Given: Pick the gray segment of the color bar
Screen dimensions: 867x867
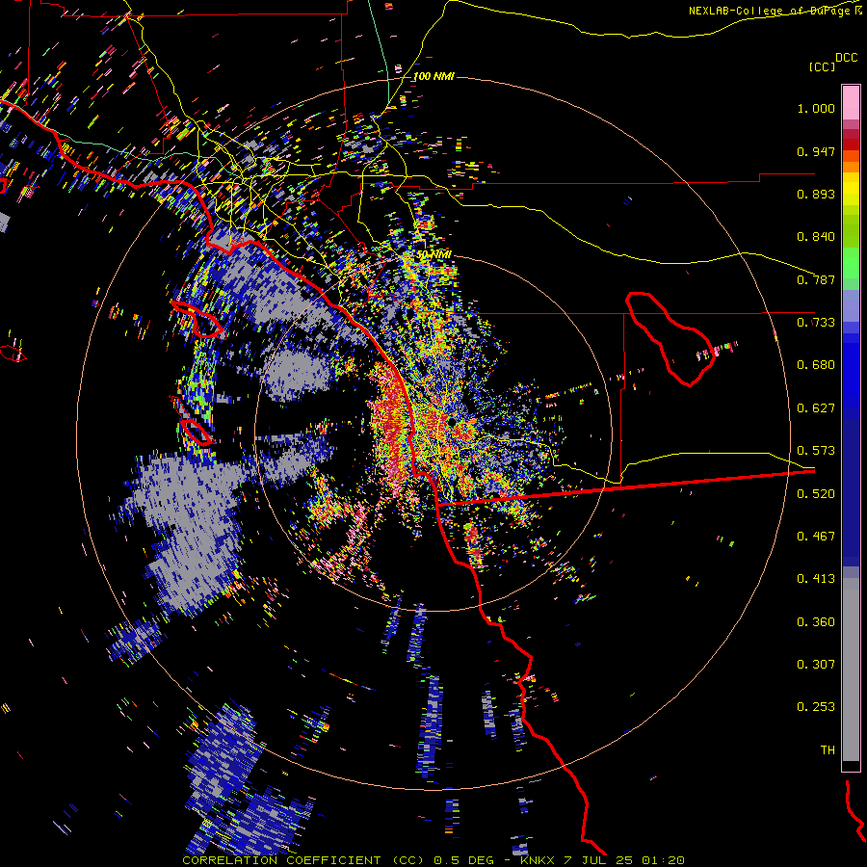Looking at the screenshot, I should coord(851,670).
